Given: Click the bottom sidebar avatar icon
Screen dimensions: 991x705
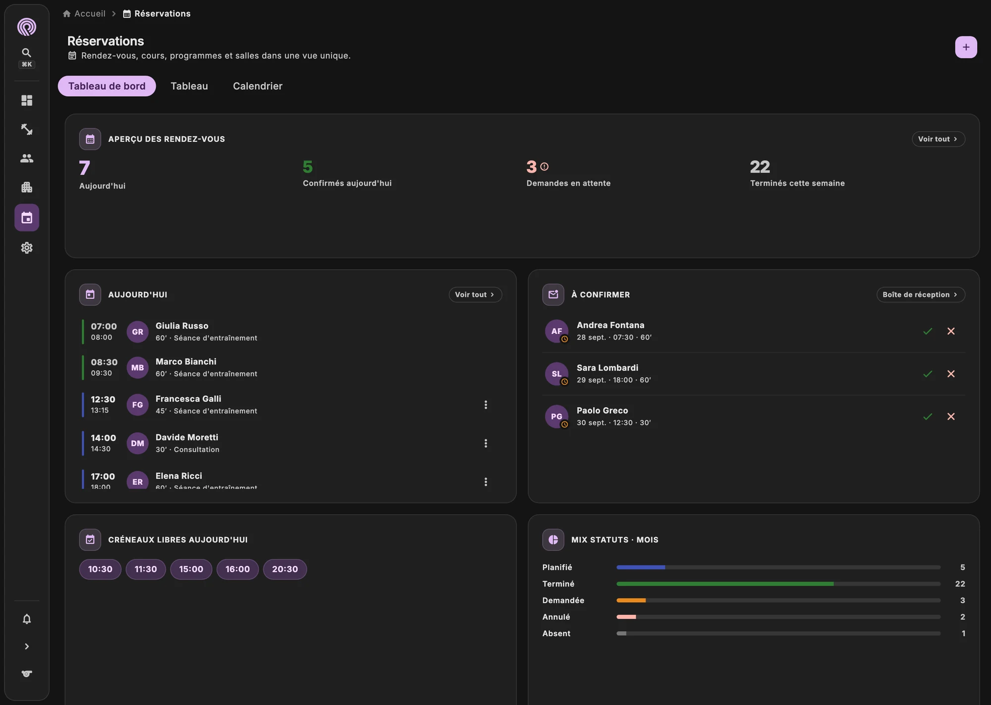Looking at the screenshot, I should [x=27, y=674].
